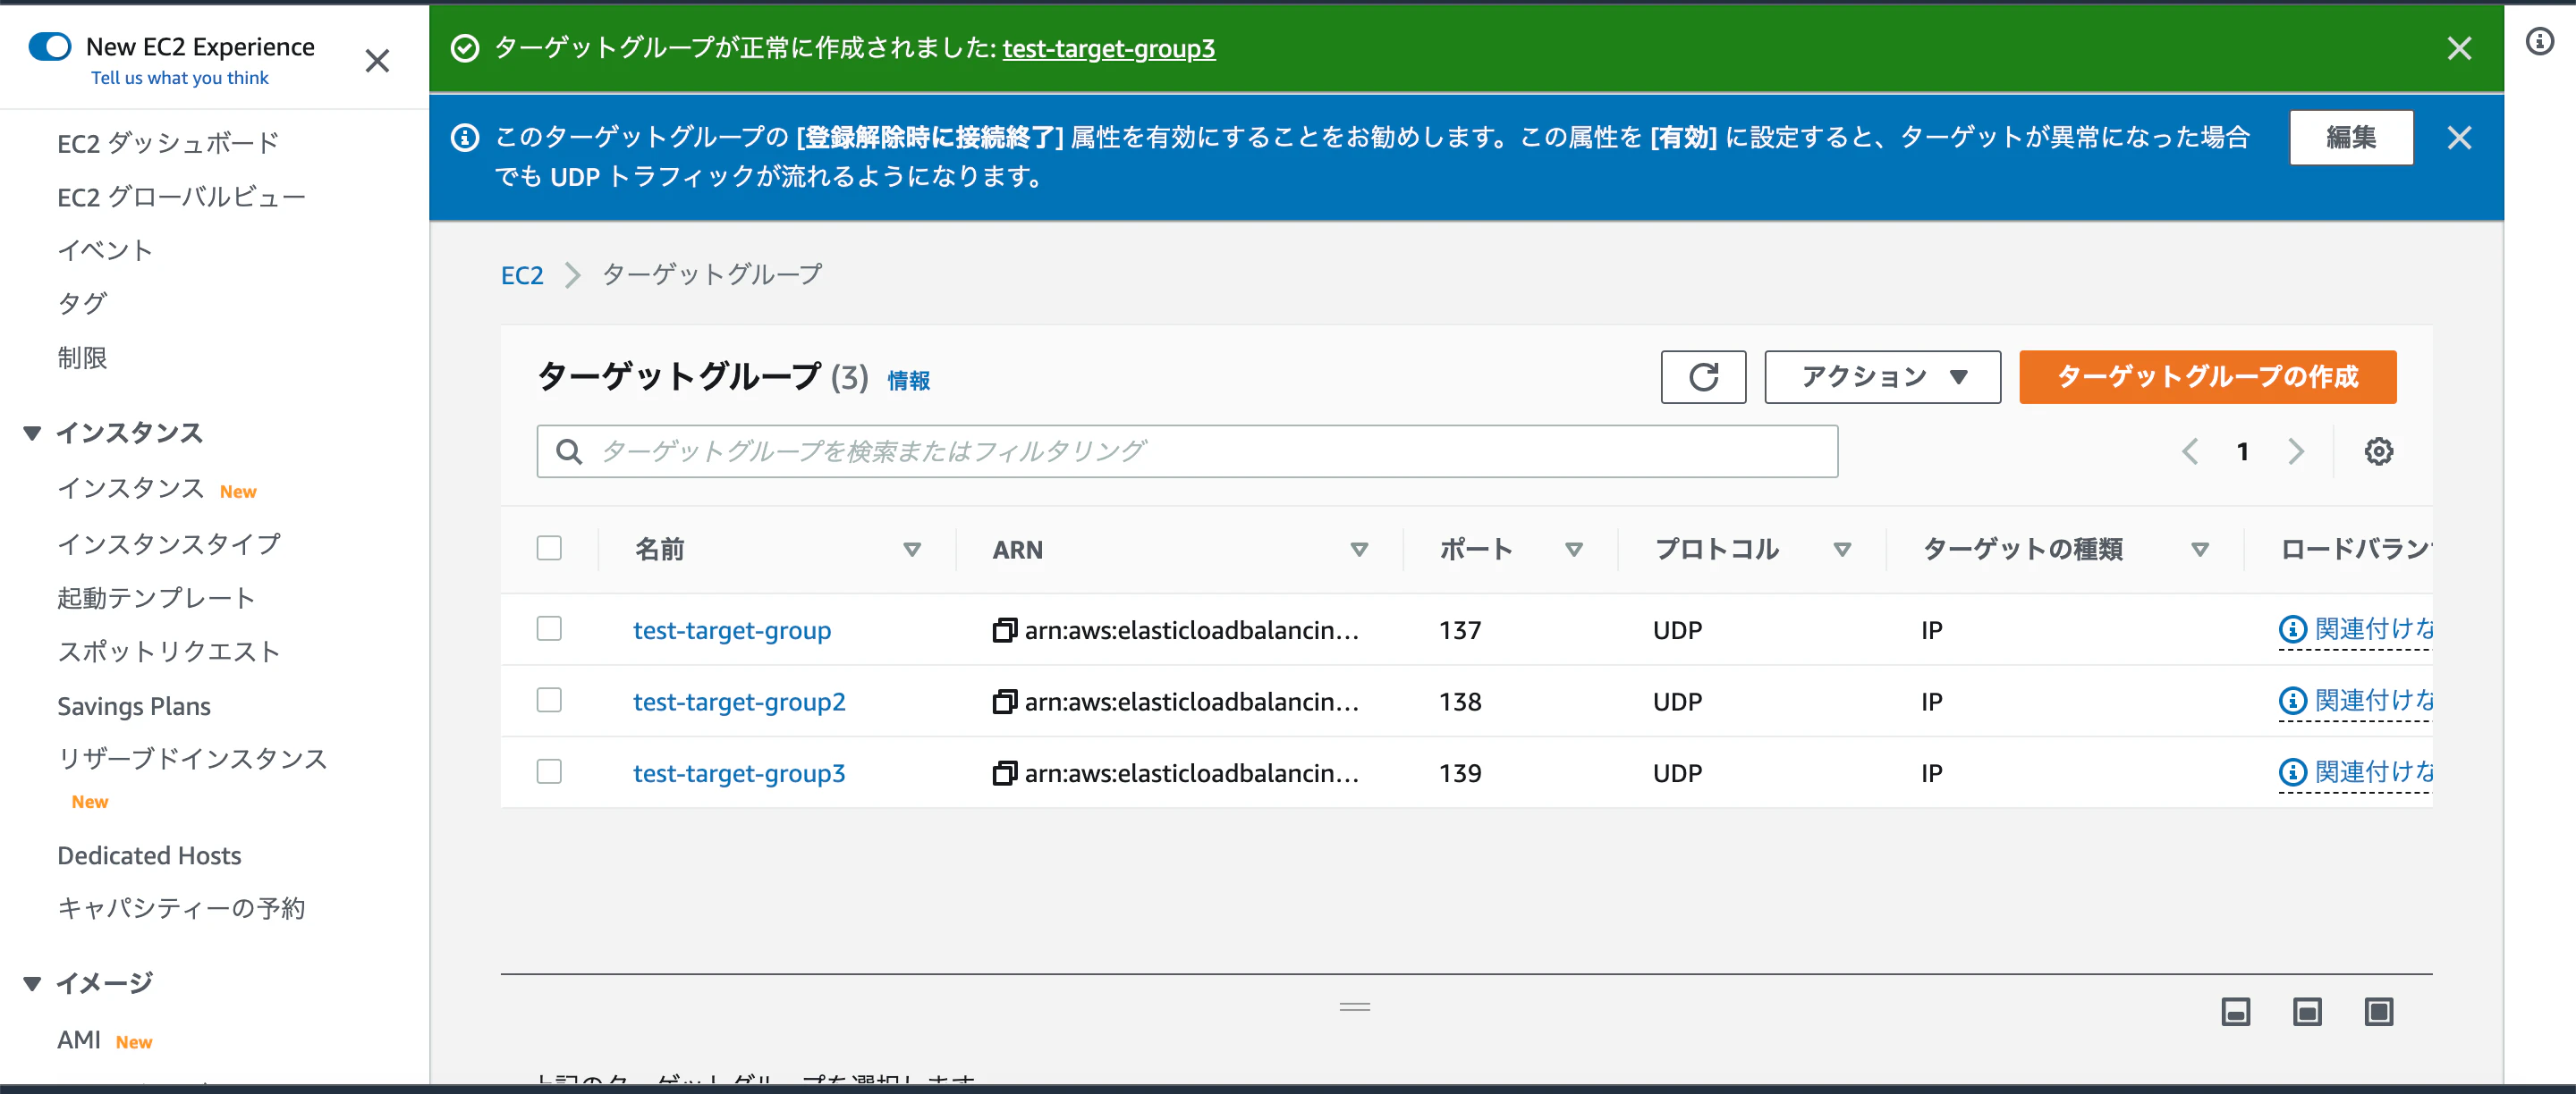Refresh the target groups list

point(1702,376)
